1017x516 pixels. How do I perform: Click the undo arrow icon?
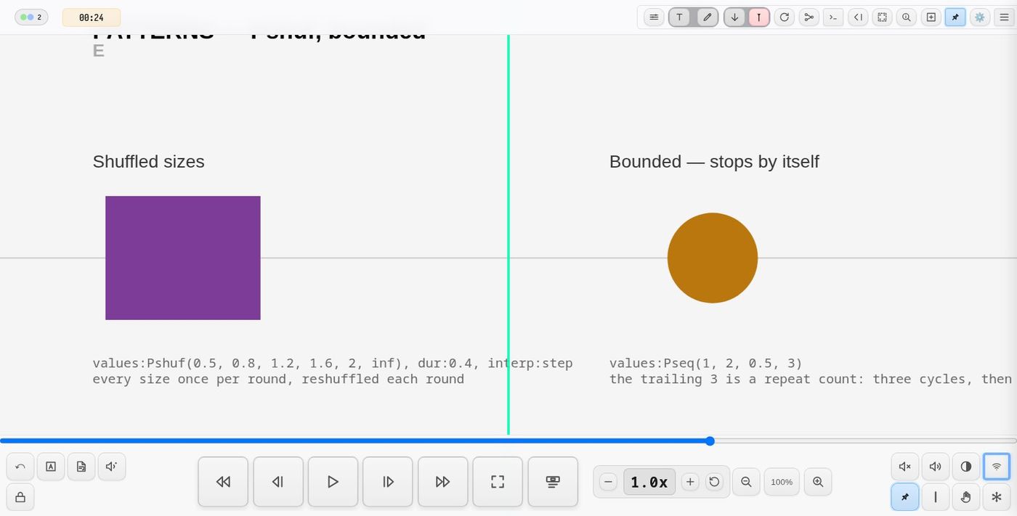tap(20, 467)
